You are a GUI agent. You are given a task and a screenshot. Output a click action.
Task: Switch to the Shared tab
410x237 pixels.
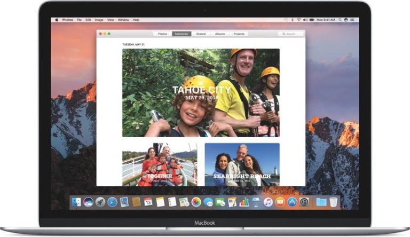[x=201, y=34]
